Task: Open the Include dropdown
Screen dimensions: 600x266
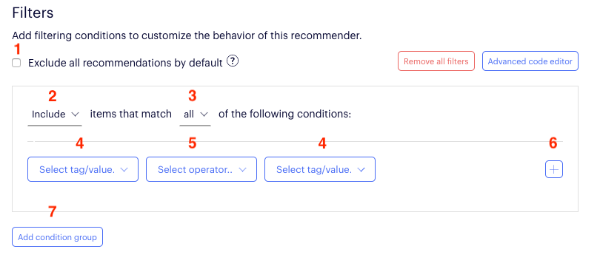Action: 55,115
